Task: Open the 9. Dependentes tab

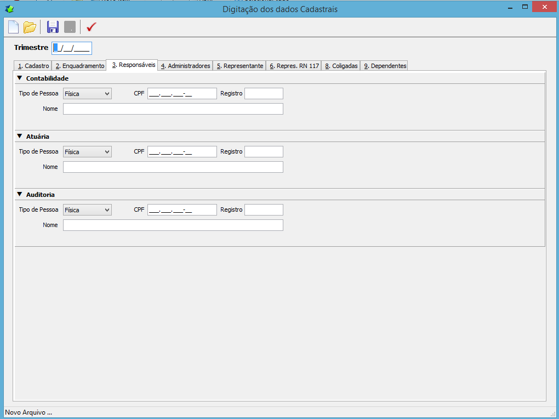Action: 384,66
